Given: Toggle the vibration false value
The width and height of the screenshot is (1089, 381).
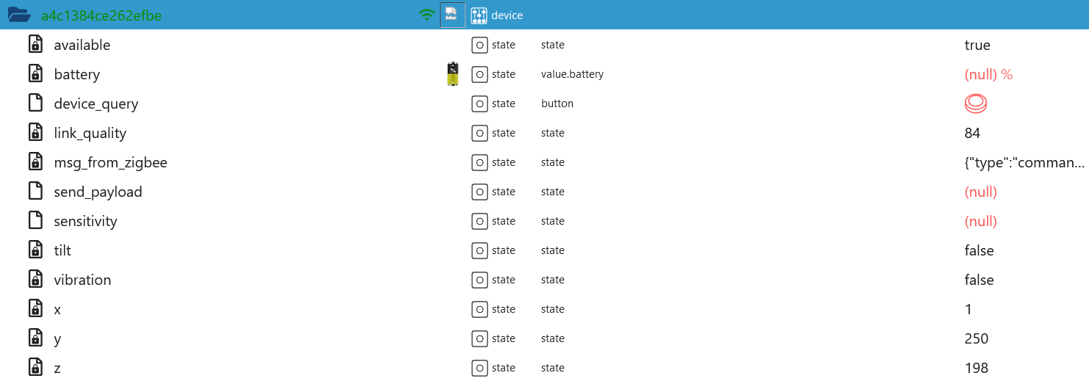Looking at the screenshot, I should (979, 280).
